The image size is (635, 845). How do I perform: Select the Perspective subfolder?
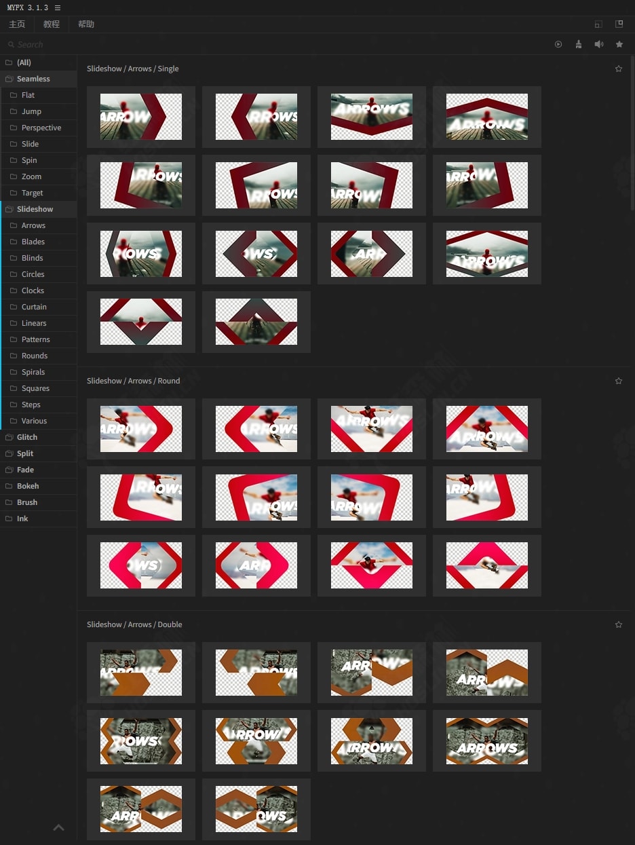[x=39, y=128]
